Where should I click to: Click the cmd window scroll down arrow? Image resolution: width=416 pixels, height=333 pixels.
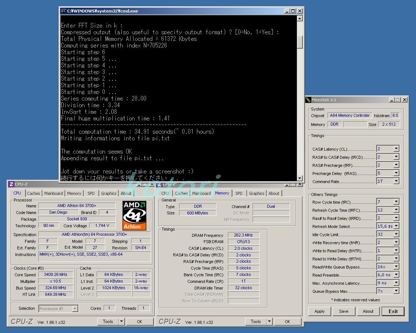[299, 178]
